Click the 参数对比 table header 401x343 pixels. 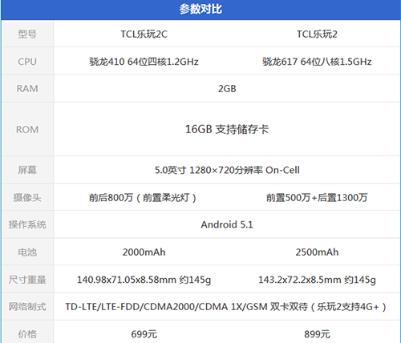point(200,10)
